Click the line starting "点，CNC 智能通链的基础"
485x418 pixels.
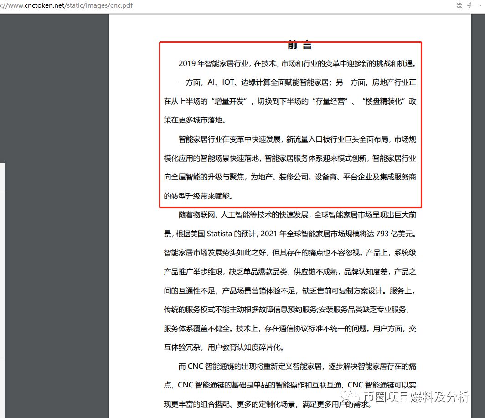pyautogui.click(x=290, y=385)
